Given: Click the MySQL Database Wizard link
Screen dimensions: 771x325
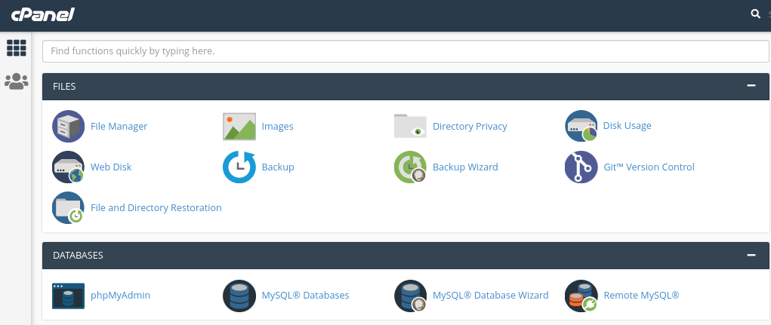Looking at the screenshot, I should [490, 296].
